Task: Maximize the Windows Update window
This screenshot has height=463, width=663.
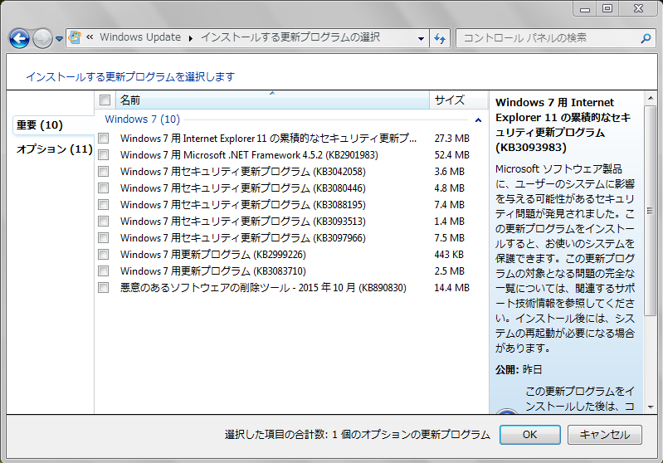Action: [x=607, y=8]
